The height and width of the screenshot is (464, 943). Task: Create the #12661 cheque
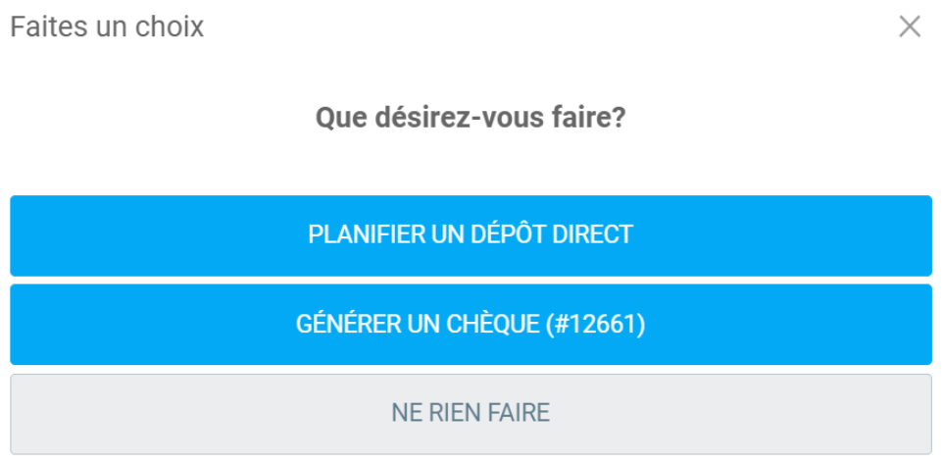(x=471, y=325)
